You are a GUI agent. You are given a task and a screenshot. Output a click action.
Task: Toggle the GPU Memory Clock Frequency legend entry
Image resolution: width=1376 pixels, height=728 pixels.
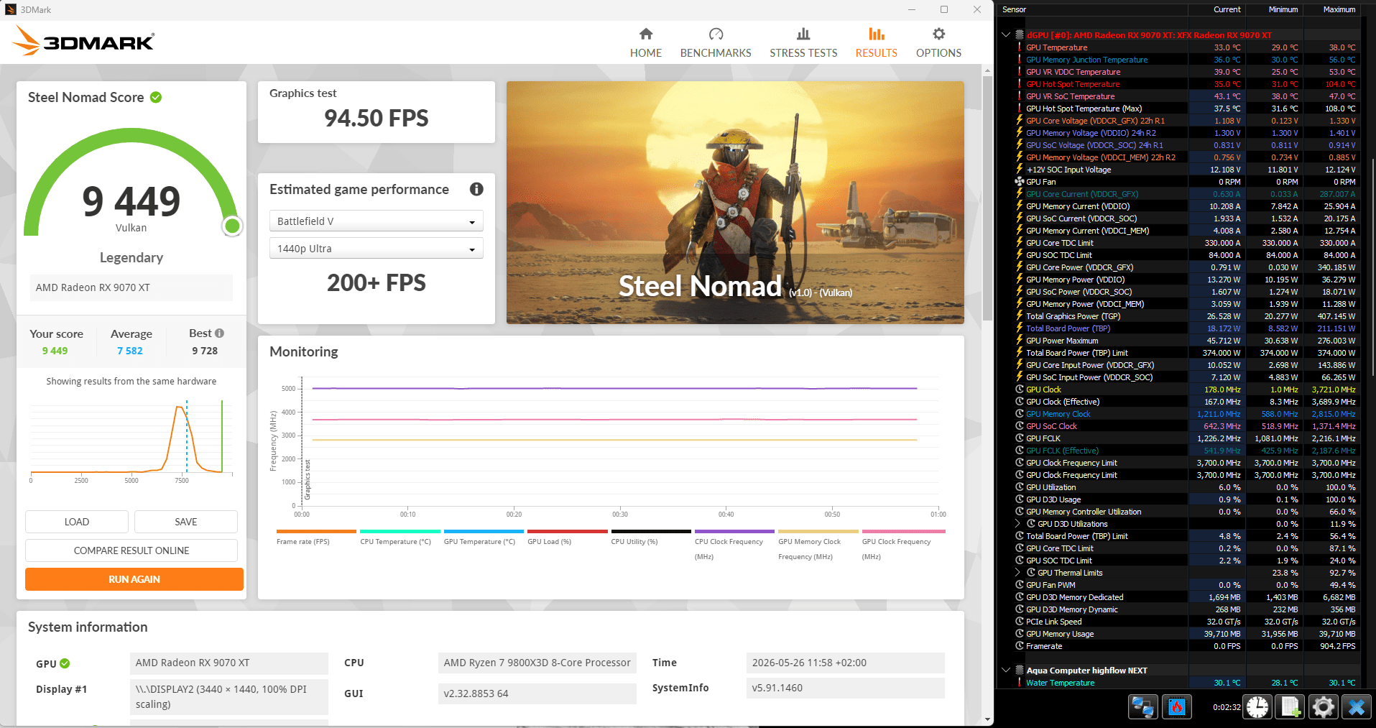point(818,545)
